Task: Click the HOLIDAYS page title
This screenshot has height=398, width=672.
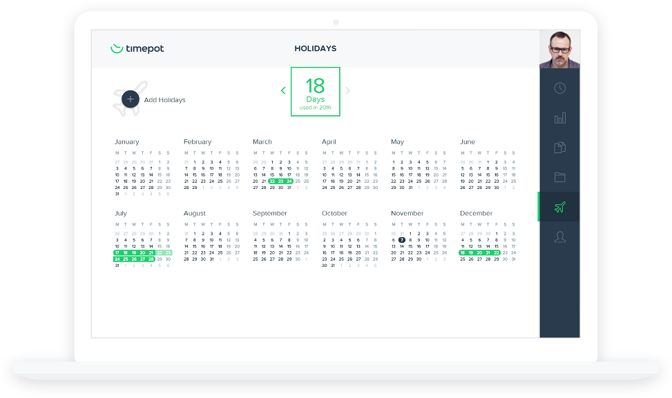Action: [x=316, y=48]
